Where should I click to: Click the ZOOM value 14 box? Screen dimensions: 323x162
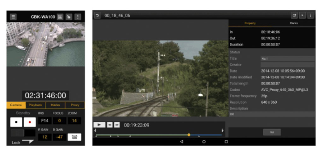(x=74, y=121)
